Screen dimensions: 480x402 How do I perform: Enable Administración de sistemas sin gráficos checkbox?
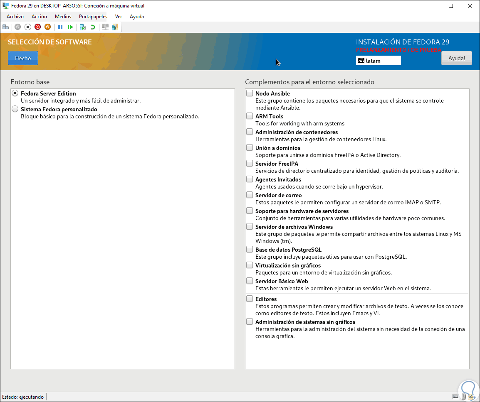(250, 321)
